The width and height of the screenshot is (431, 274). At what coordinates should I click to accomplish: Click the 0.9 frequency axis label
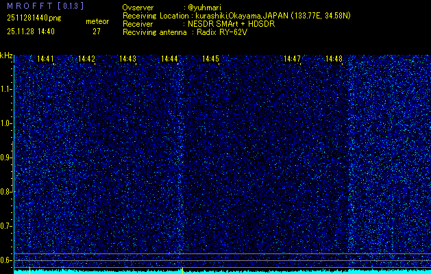pos(5,158)
